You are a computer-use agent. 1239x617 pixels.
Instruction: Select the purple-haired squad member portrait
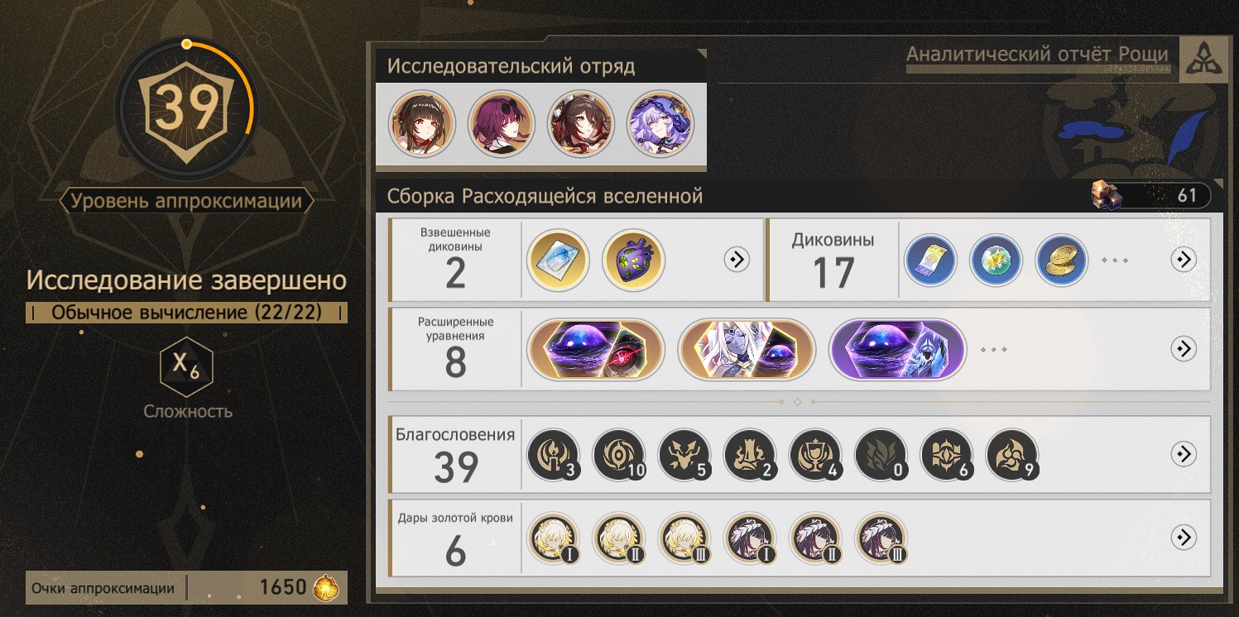[x=660, y=124]
